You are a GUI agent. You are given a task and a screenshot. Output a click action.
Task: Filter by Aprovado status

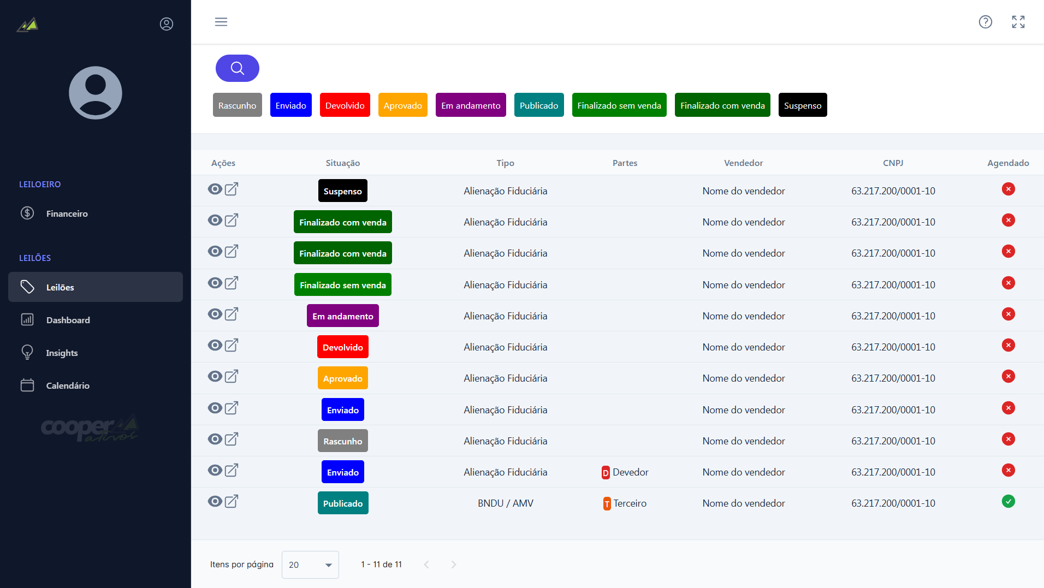pyautogui.click(x=403, y=105)
